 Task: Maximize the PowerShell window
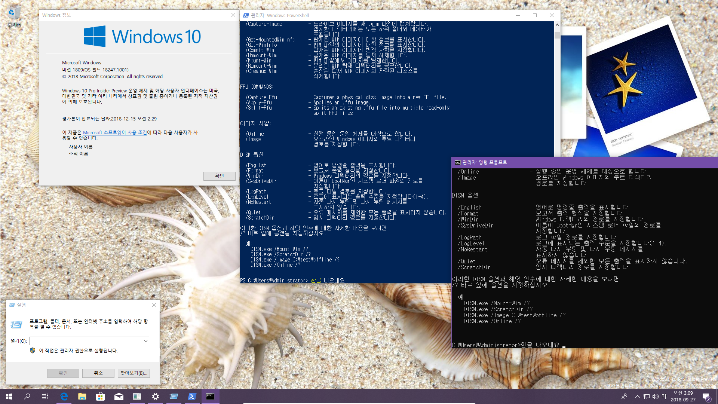(535, 15)
